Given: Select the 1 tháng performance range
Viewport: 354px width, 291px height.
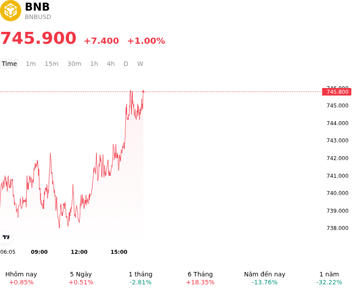Looking at the screenshot, I should tap(140, 278).
